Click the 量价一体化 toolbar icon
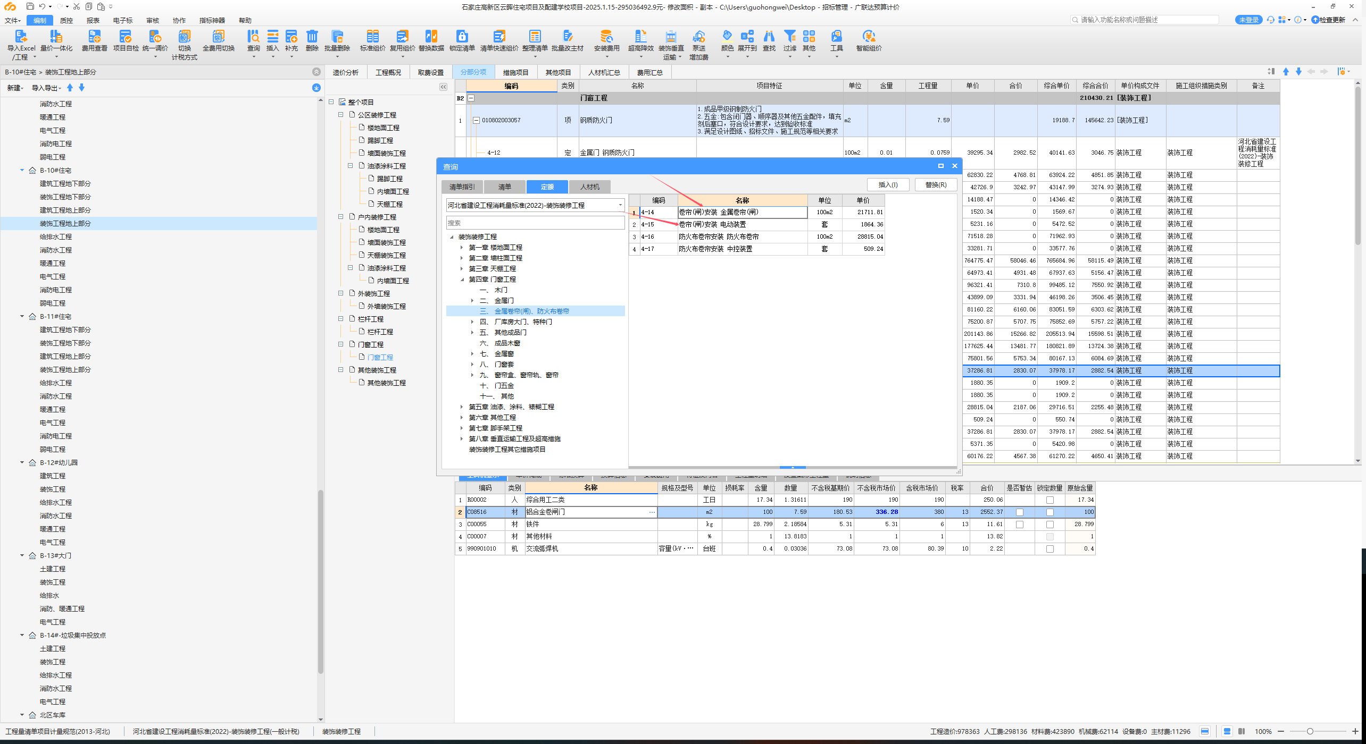Viewport: 1366px width, 744px height. [x=56, y=40]
